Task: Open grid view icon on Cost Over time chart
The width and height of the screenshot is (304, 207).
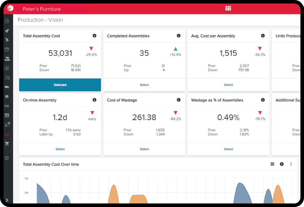Action: click(272, 164)
